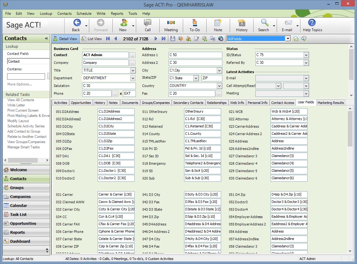
Task: Switch to List View
Action: coord(92,39)
